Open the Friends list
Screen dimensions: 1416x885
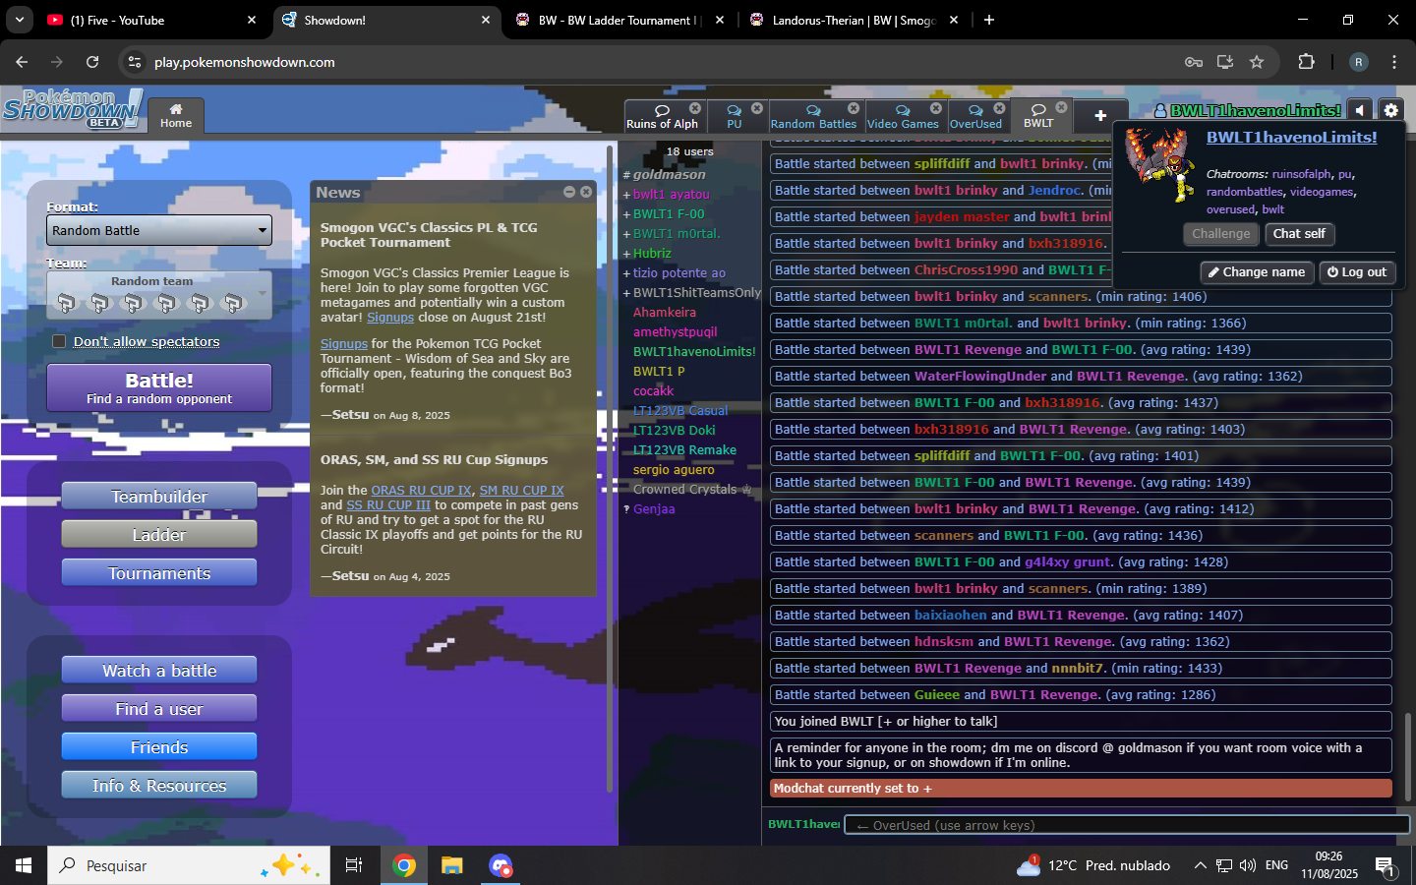click(159, 747)
